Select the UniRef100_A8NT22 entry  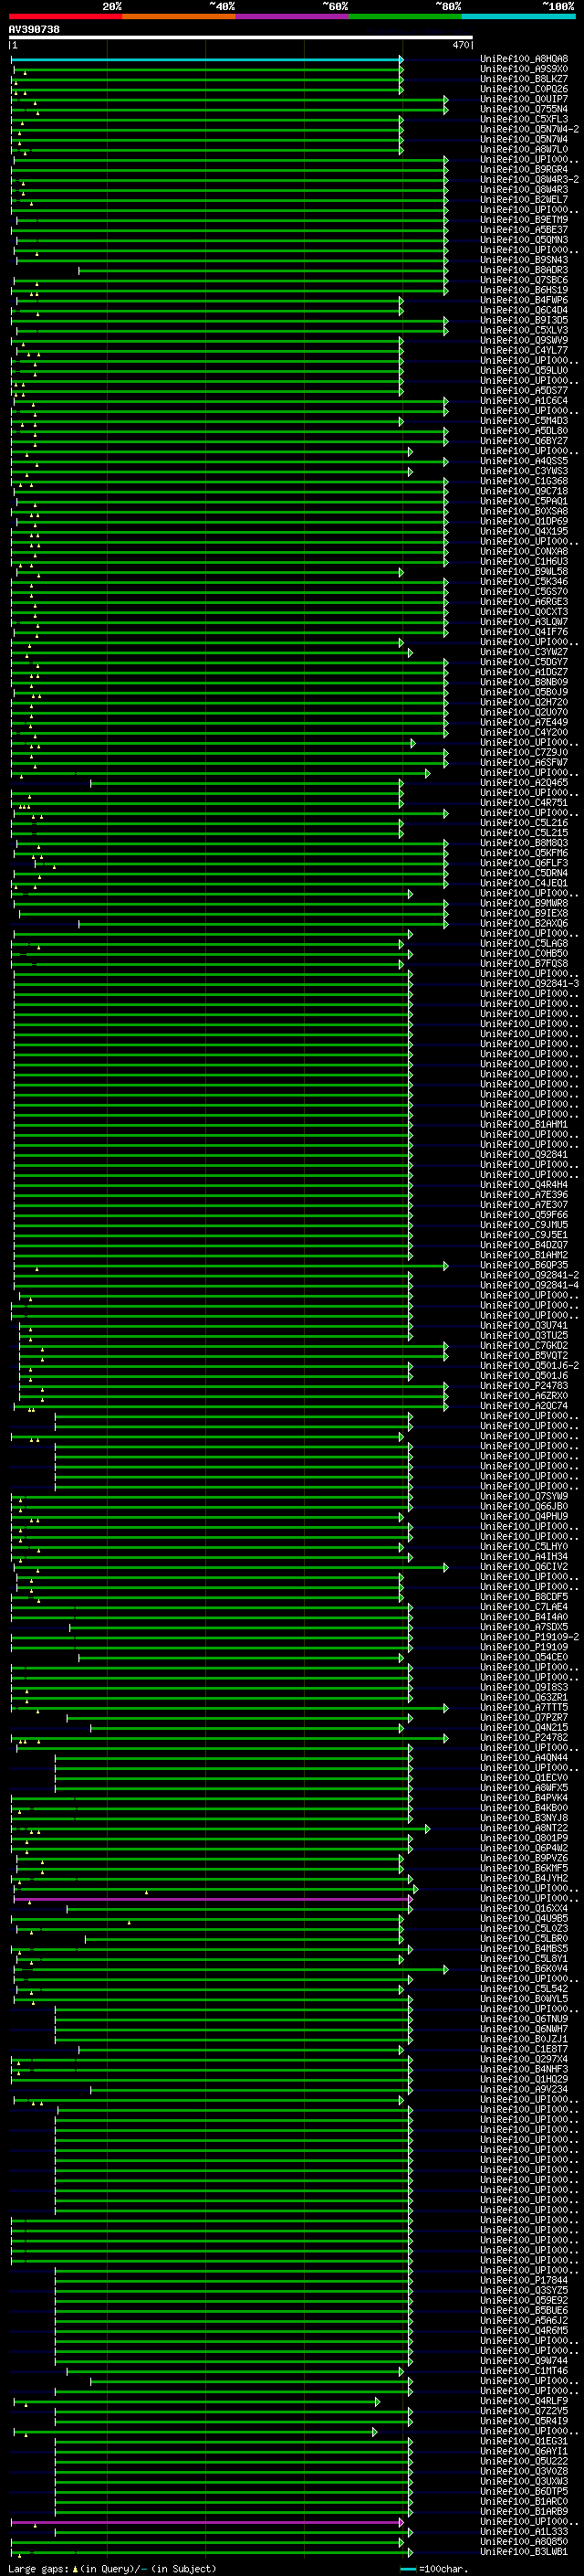524,1828
